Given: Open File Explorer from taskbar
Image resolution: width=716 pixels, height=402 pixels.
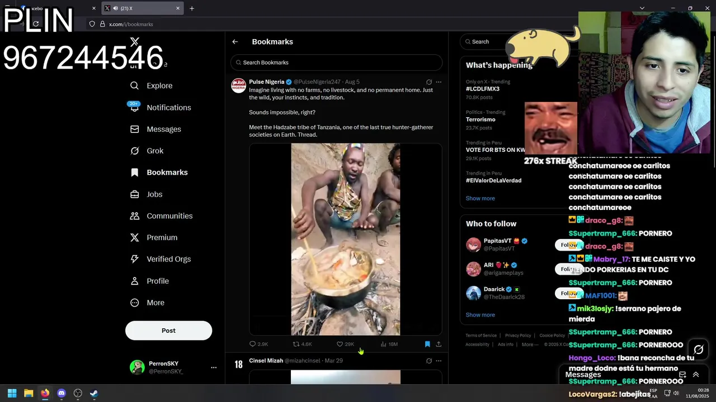Looking at the screenshot, I should [x=29, y=393].
